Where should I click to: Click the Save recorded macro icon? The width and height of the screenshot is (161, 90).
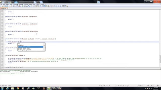pyautogui.click(x=61, y=6)
